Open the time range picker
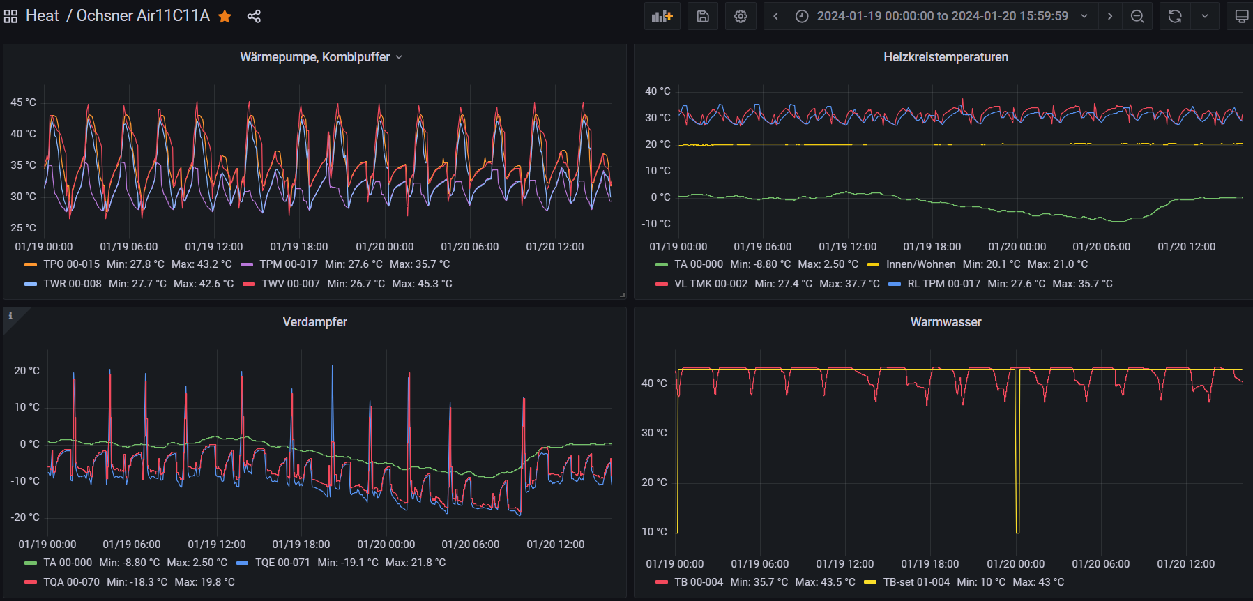 [941, 16]
